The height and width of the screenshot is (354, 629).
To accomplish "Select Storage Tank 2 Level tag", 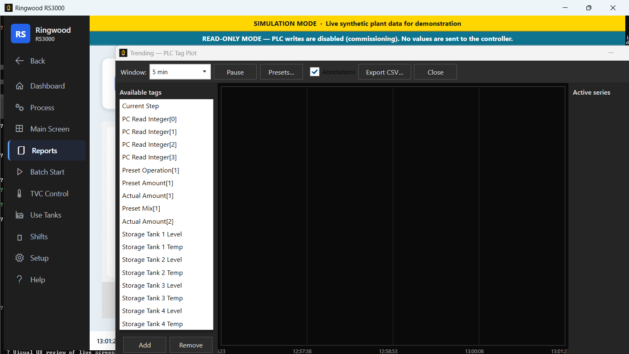I will pyautogui.click(x=166, y=260).
